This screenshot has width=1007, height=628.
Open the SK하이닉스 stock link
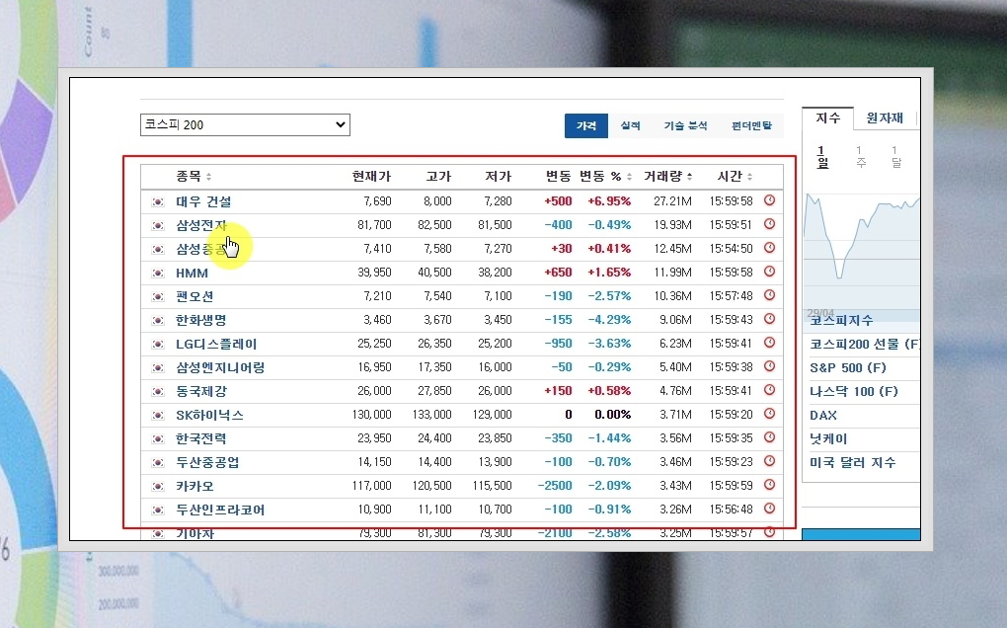click(210, 415)
